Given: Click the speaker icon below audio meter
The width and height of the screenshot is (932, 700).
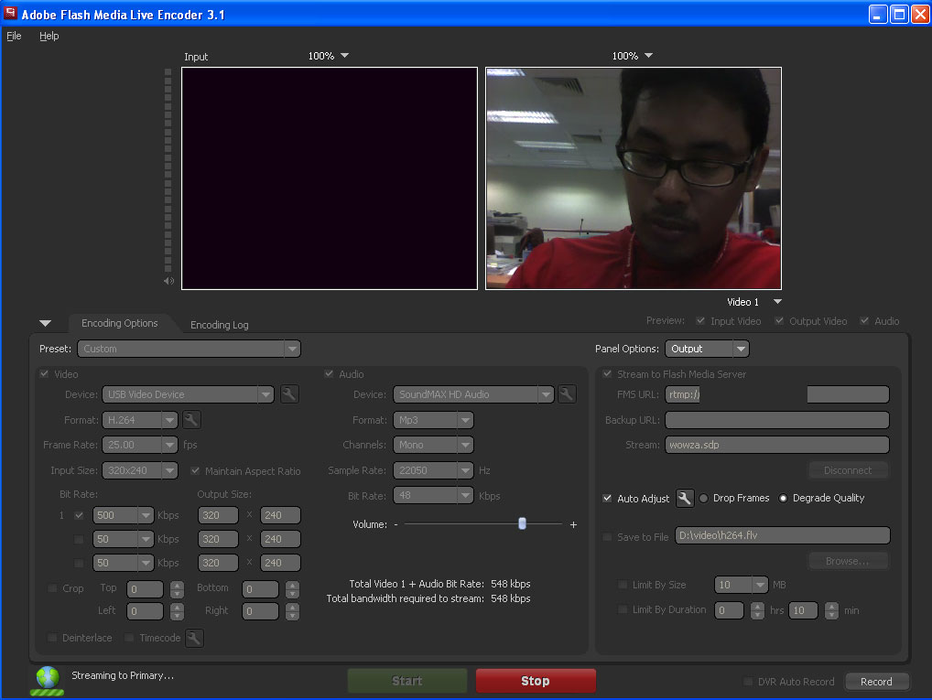Looking at the screenshot, I should tap(168, 281).
